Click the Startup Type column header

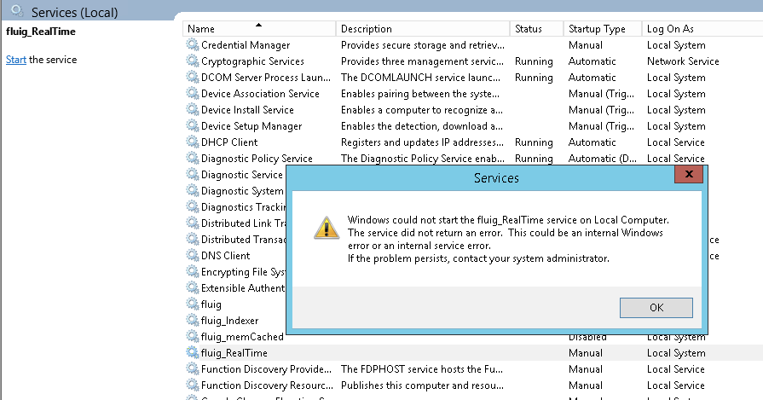[x=603, y=29]
